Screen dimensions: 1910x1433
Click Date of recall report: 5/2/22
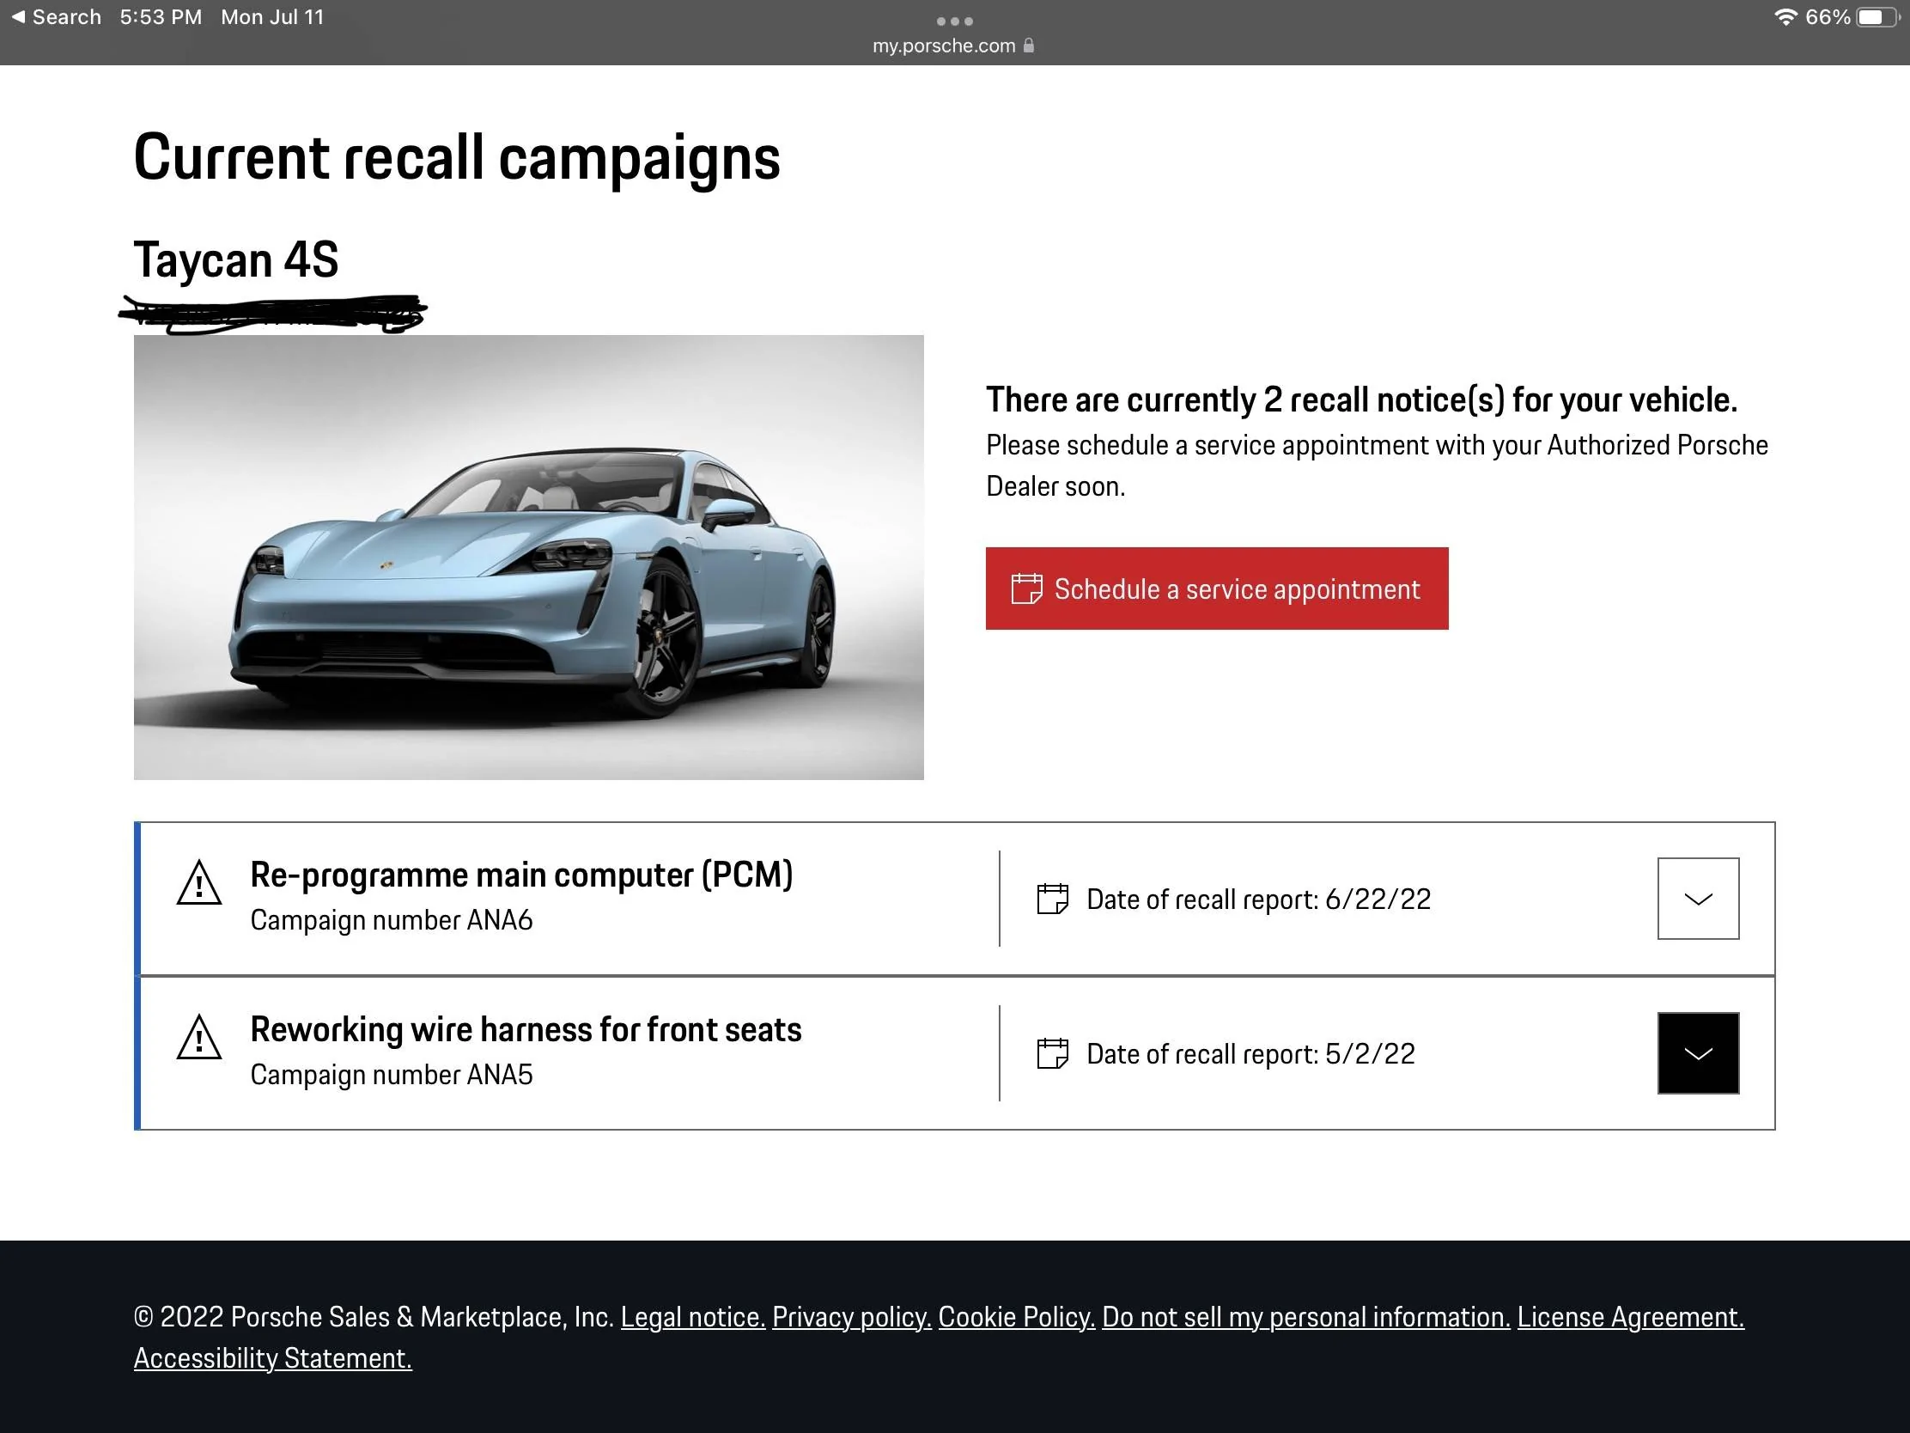[1250, 1054]
